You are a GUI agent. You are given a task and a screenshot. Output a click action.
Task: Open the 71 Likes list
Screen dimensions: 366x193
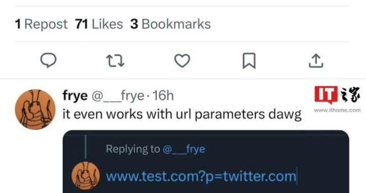(99, 24)
